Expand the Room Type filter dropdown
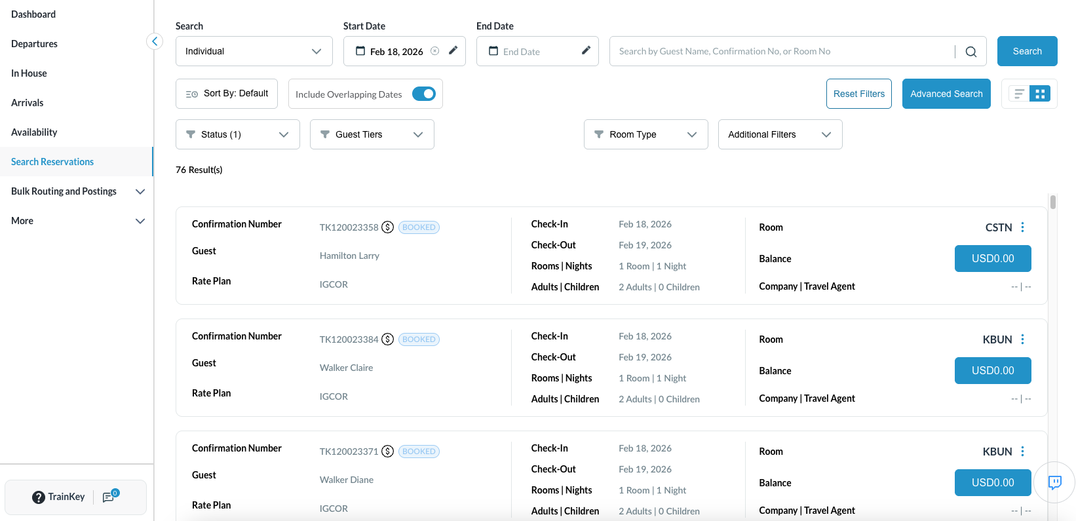Image resolution: width=1076 pixels, height=521 pixels. (x=645, y=134)
